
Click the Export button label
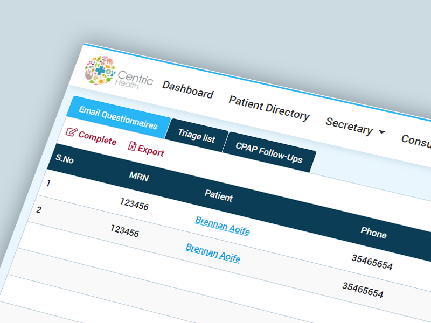point(151,151)
